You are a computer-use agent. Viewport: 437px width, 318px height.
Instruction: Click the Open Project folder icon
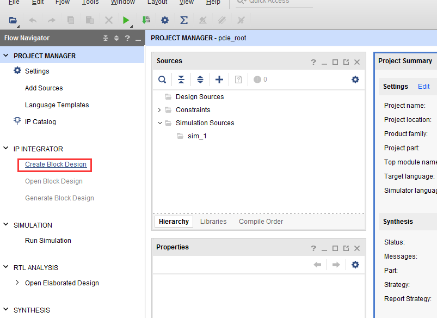point(13,20)
